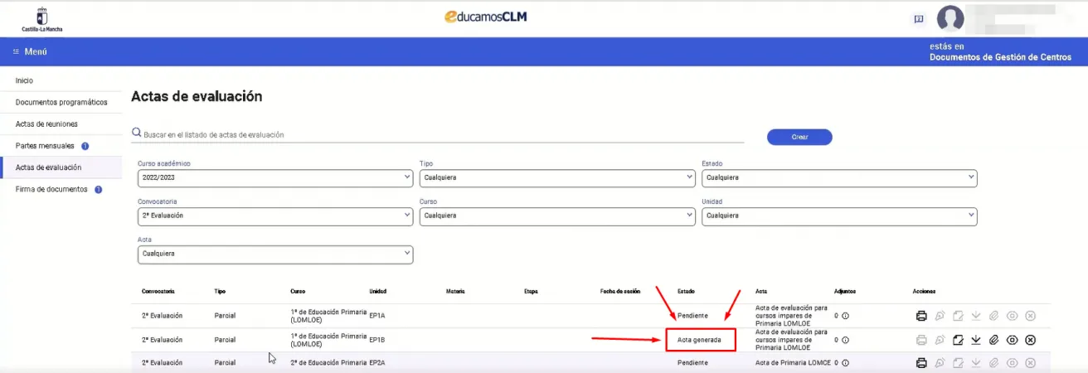Delete the EP1B acta with X icon
The height and width of the screenshot is (373, 1088).
tap(1030, 340)
